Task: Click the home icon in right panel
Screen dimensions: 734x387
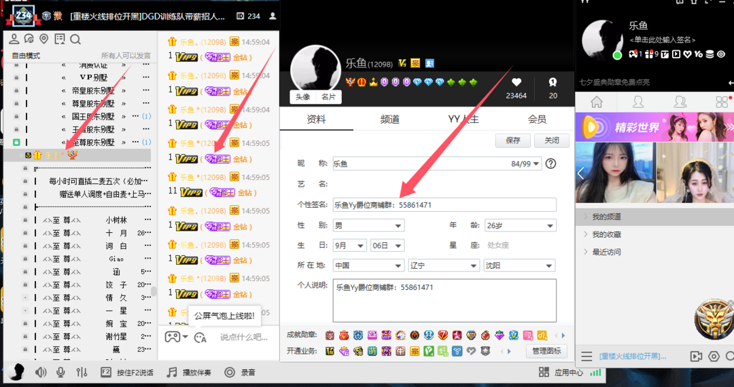Action: coord(596,102)
